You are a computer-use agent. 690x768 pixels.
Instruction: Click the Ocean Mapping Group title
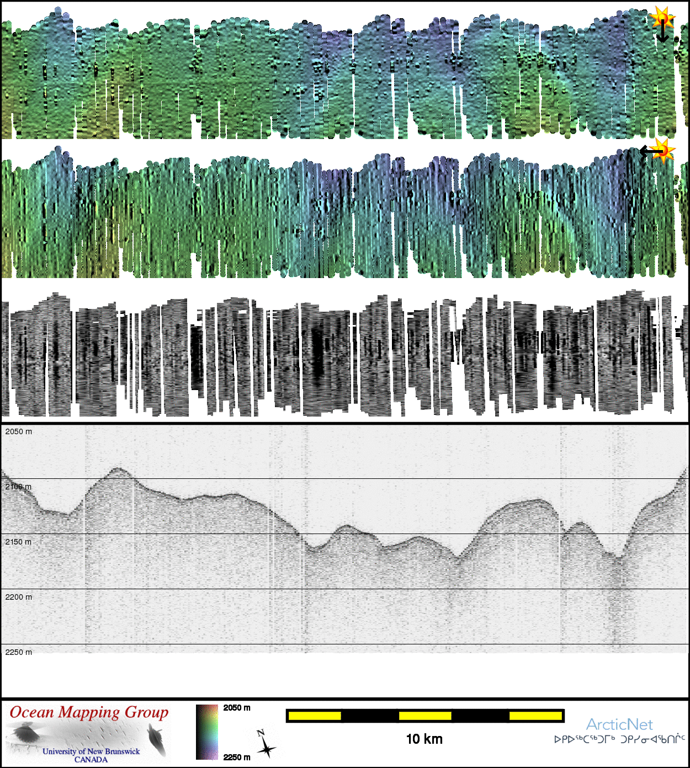point(89,712)
